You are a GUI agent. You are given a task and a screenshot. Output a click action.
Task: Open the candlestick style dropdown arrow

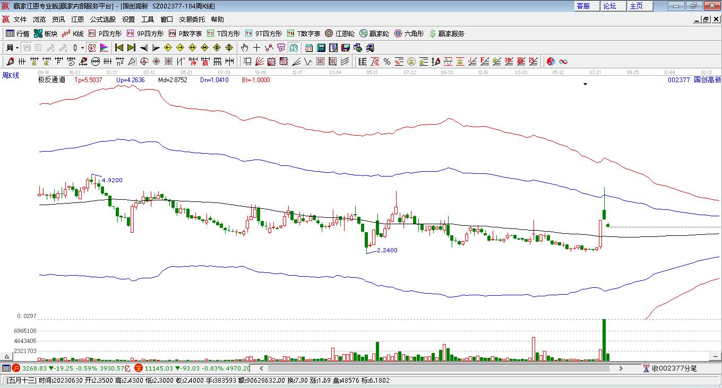tap(82, 48)
